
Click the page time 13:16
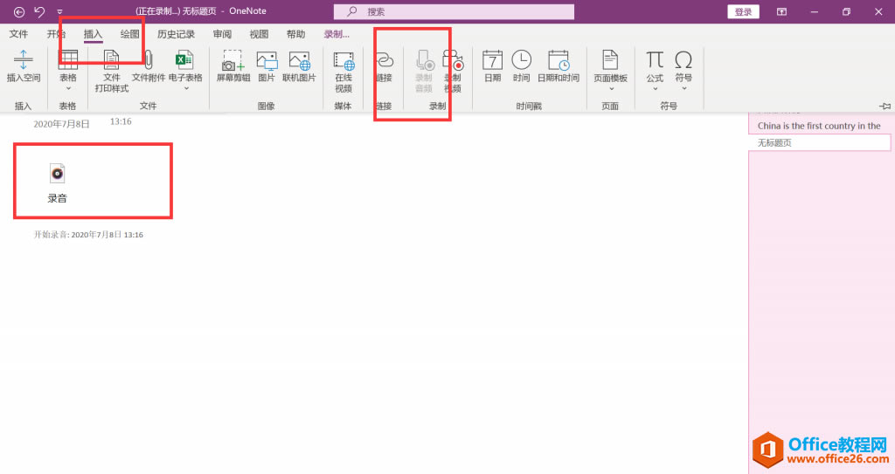coord(121,121)
